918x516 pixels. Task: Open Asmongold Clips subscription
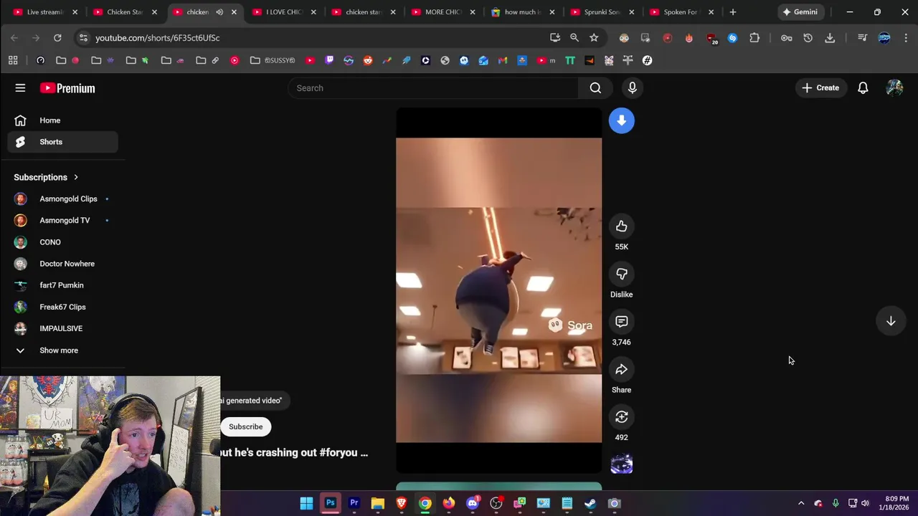click(63, 199)
